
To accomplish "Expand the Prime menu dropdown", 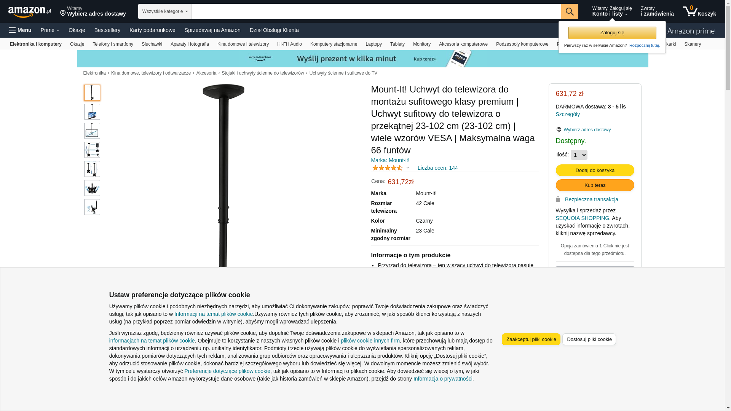I will 50,30.
